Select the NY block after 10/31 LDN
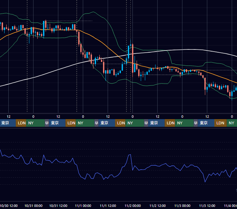The width and height of the screenshot is (237, 209). [x=85, y=123]
